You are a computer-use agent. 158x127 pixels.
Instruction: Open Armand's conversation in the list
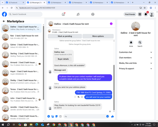pos(21,64)
